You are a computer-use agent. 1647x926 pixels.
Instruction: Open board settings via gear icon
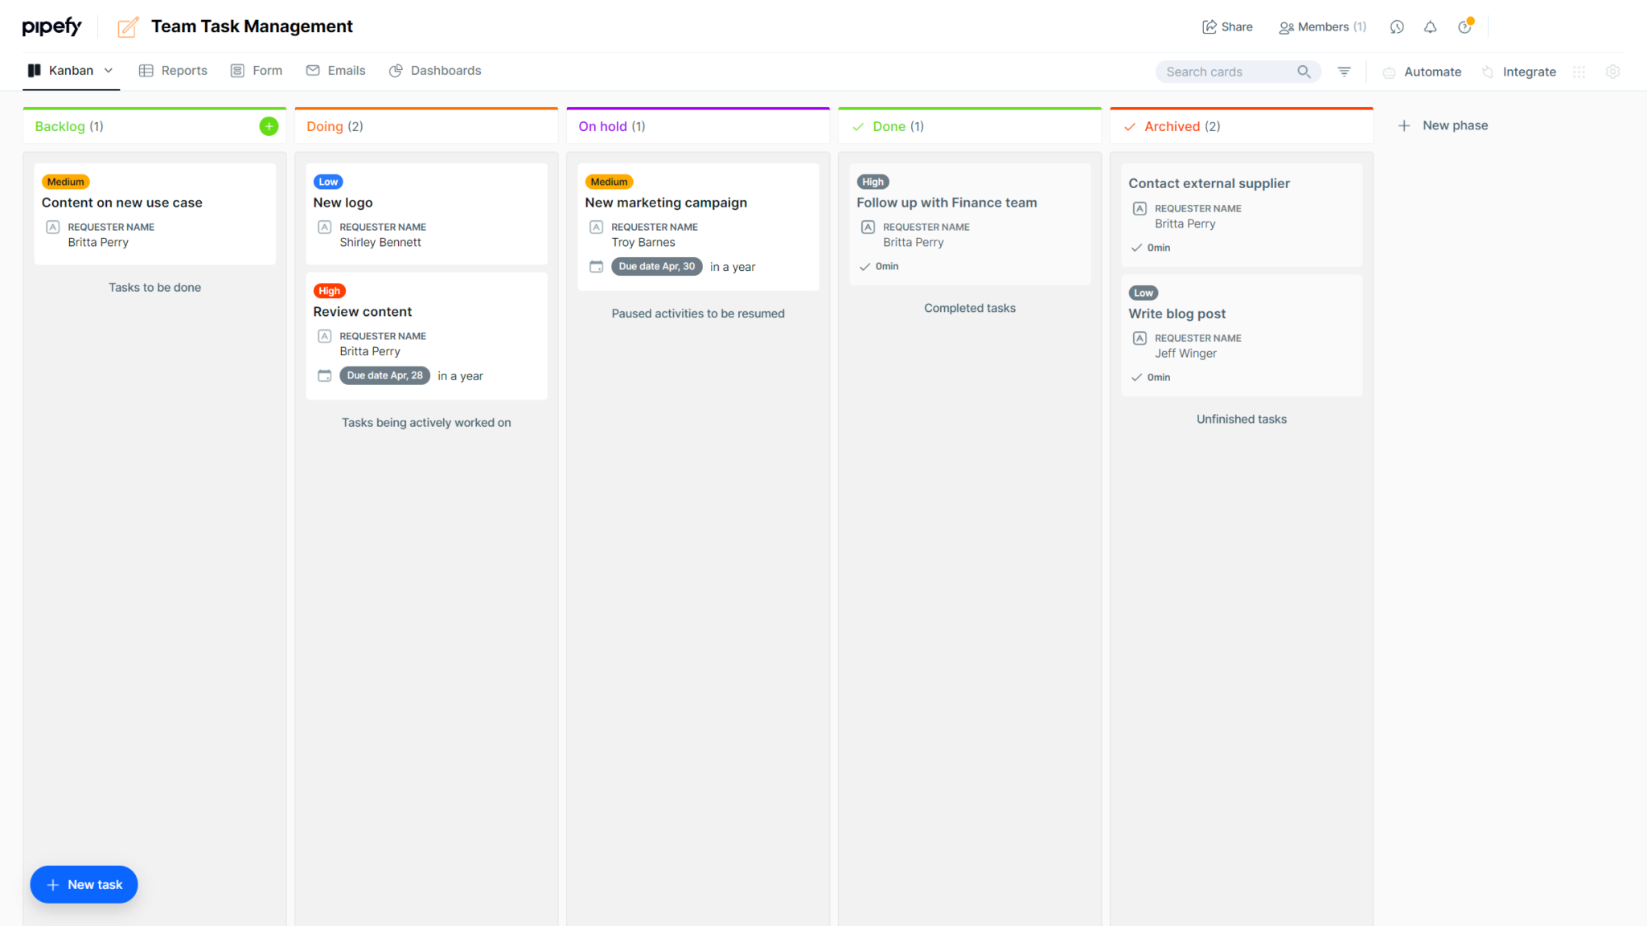pyautogui.click(x=1612, y=72)
